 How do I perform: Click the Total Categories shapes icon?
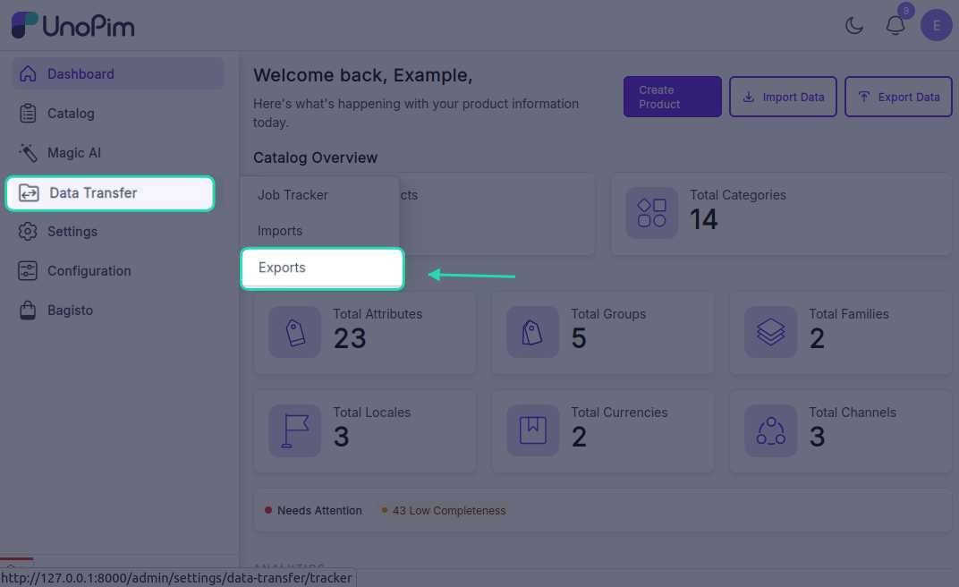click(x=651, y=213)
